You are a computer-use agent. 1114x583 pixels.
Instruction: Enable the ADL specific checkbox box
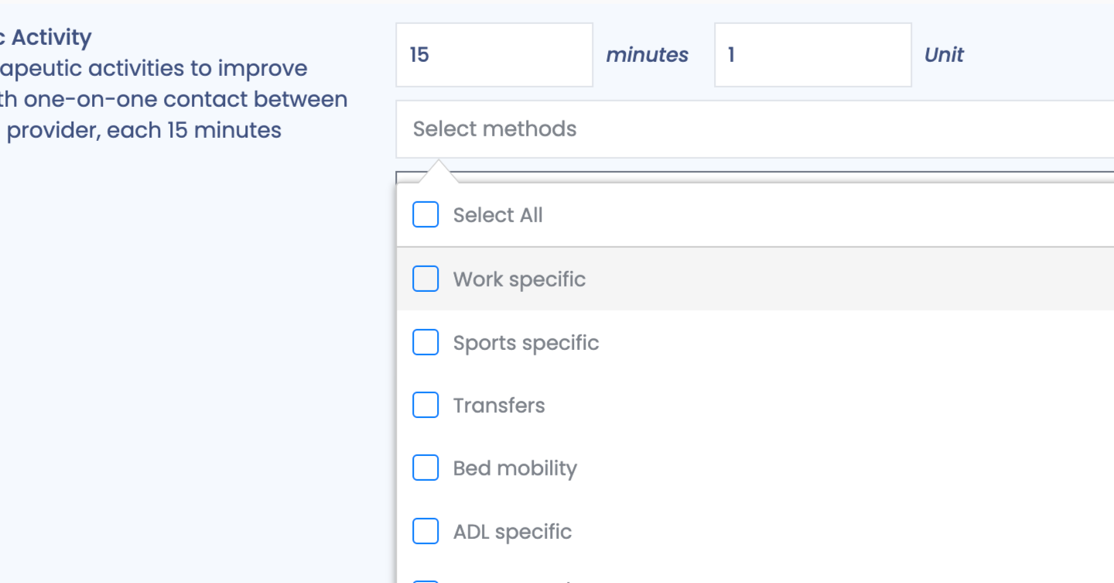coord(425,532)
